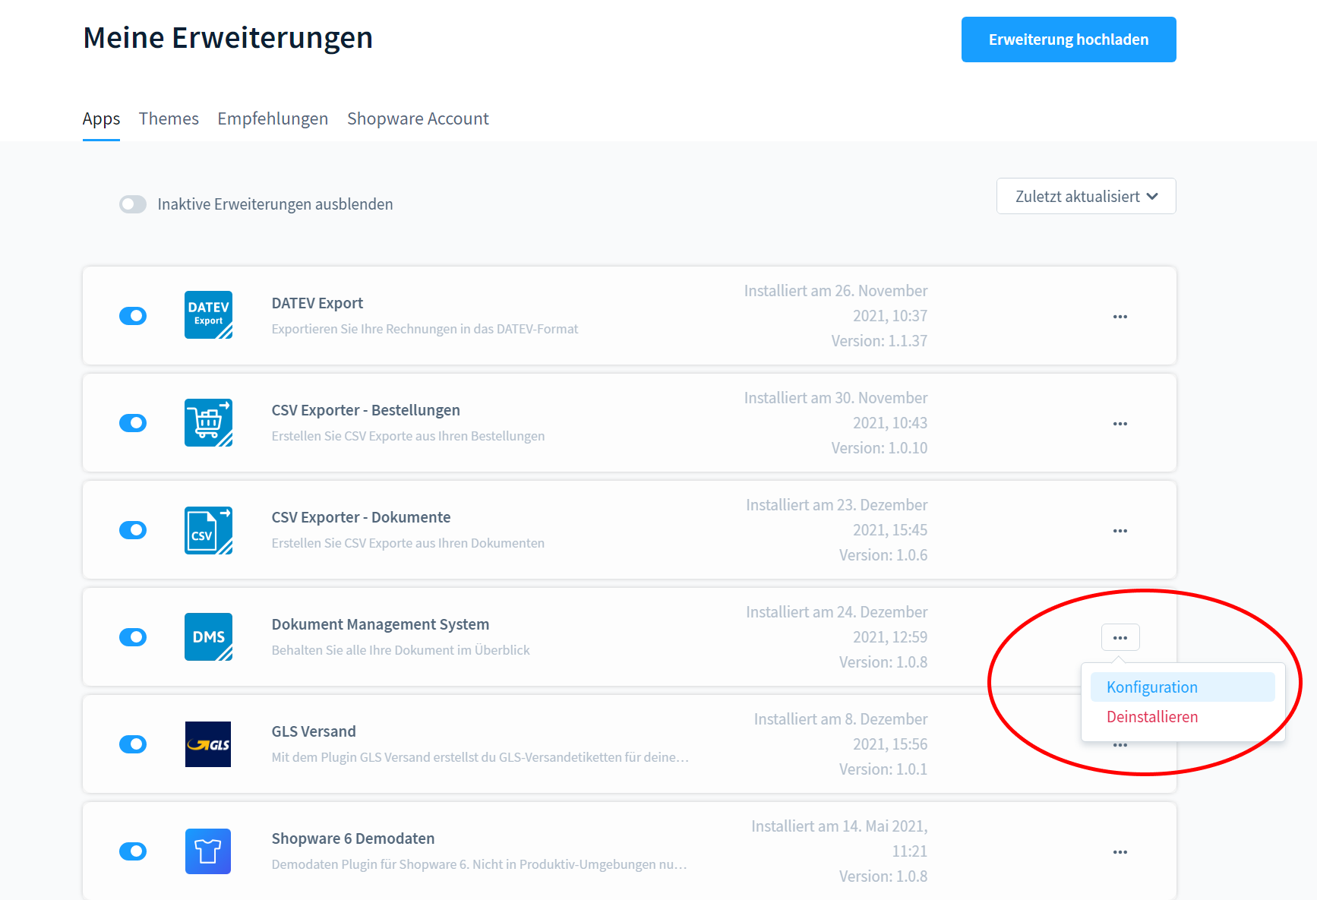Enable hiding of inactive extensions

click(x=133, y=204)
